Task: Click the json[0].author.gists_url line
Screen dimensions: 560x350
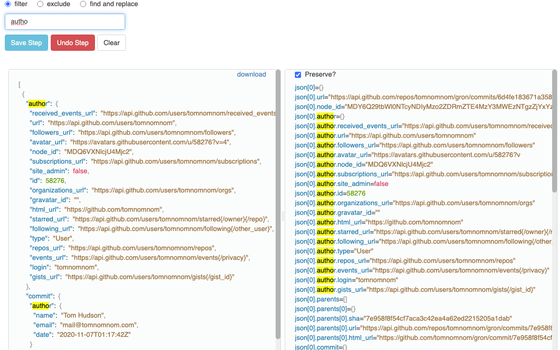Action: click(x=415, y=290)
